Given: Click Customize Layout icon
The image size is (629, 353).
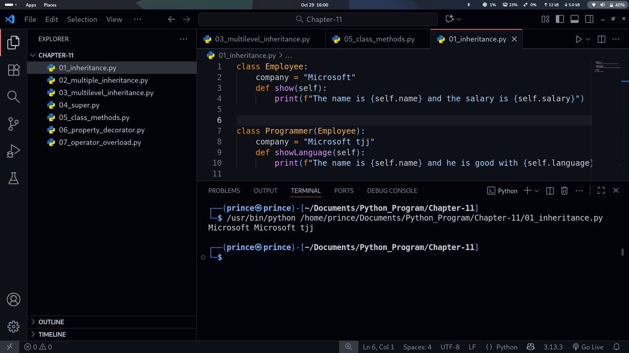Looking at the screenshot, I should (x=545, y=19).
